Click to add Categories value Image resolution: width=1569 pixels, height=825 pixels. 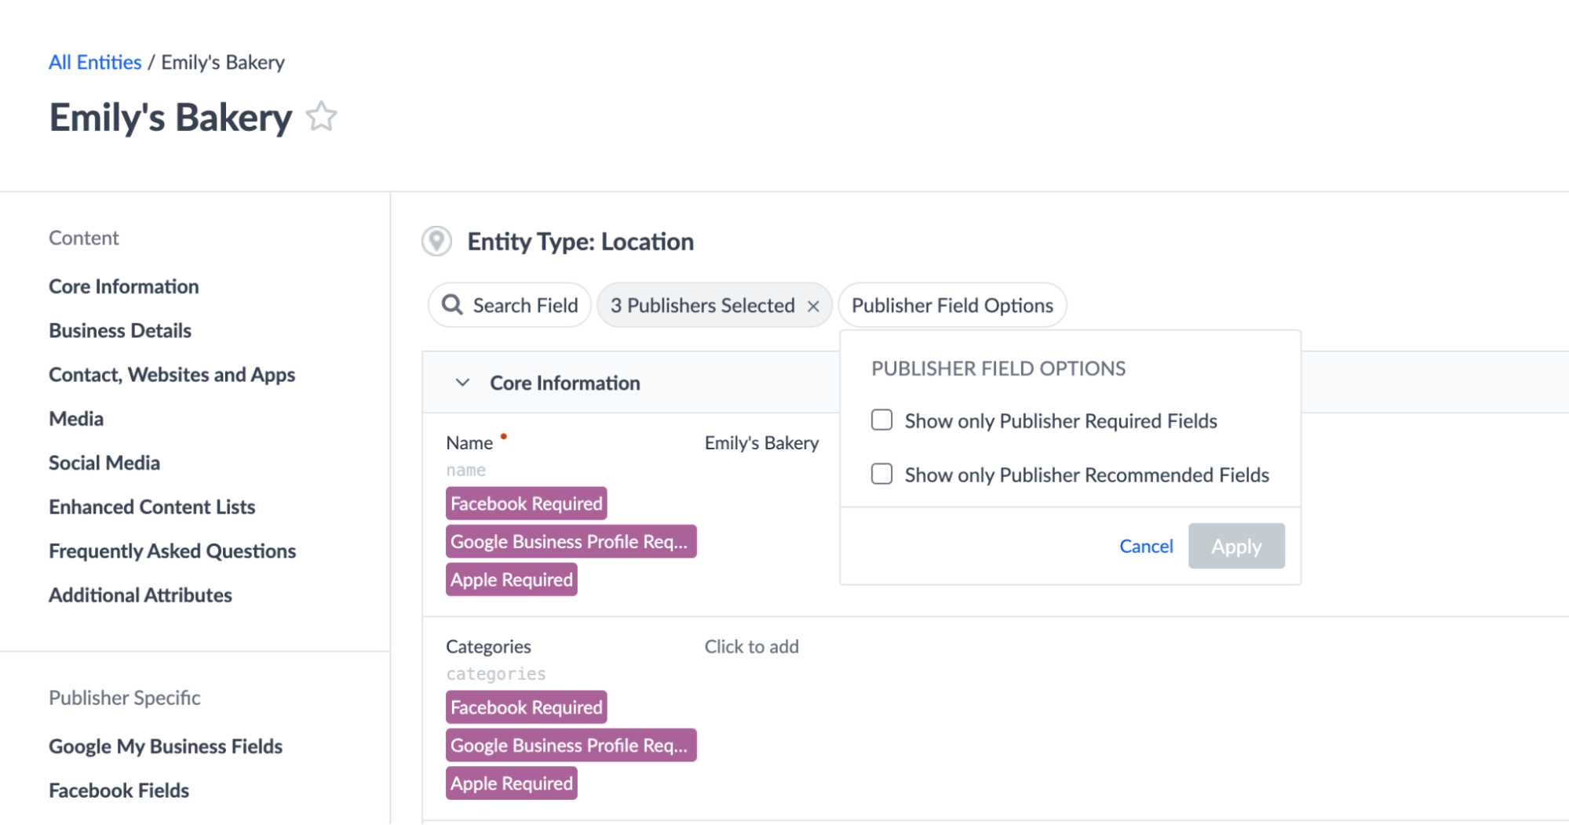[x=751, y=646]
